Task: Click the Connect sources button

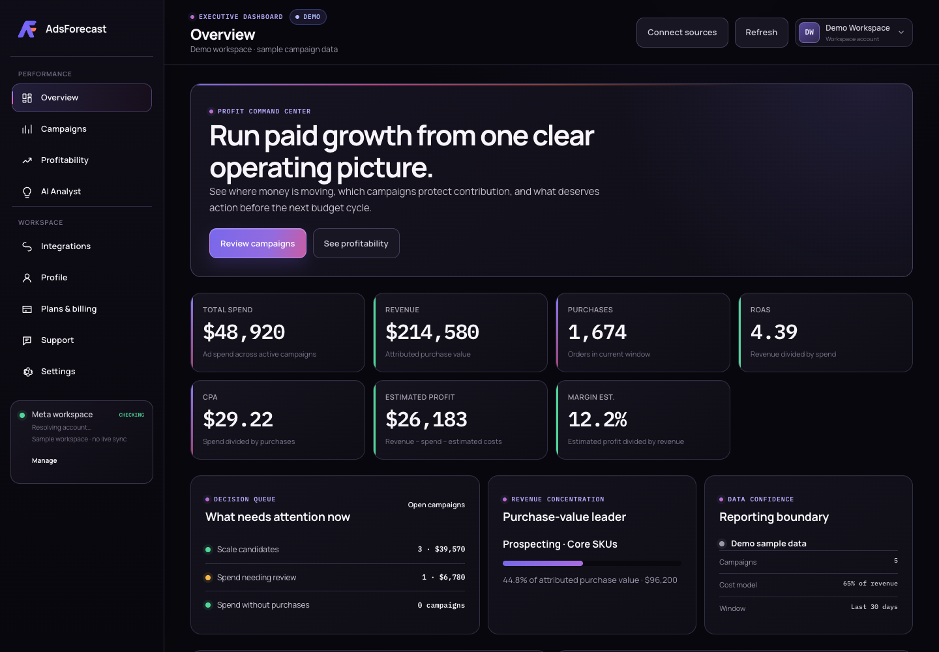Action: 682,33
